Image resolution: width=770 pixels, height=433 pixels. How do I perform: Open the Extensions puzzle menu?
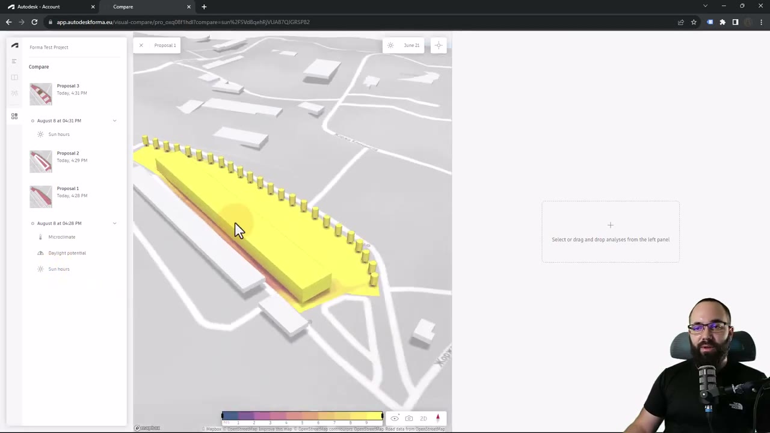coord(722,22)
